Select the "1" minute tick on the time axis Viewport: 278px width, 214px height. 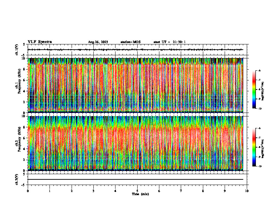point(49,191)
